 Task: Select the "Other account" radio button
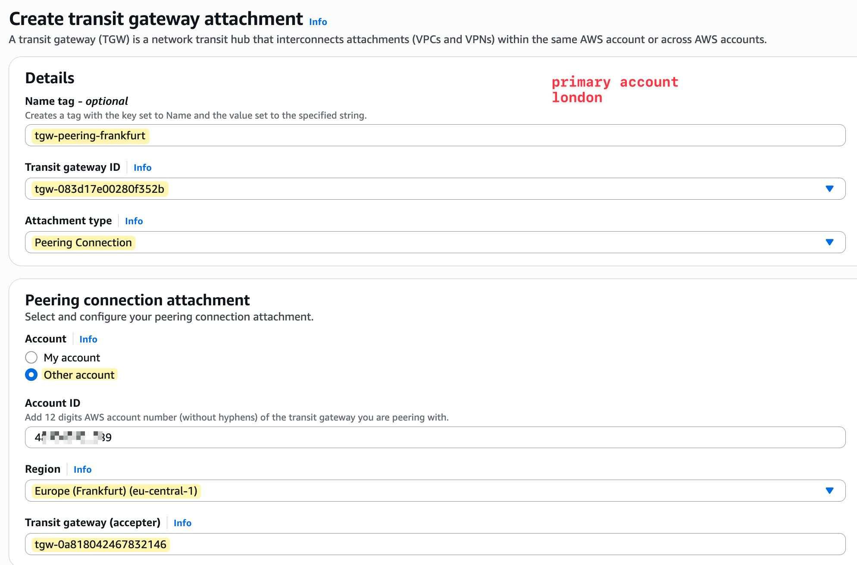[31, 375]
